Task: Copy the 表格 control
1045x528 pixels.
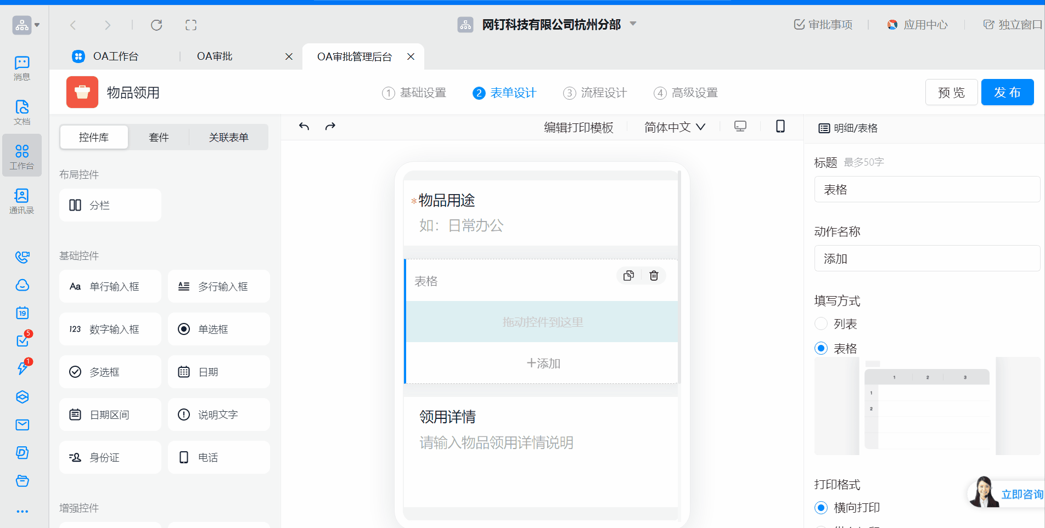Action: click(x=629, y=276)
